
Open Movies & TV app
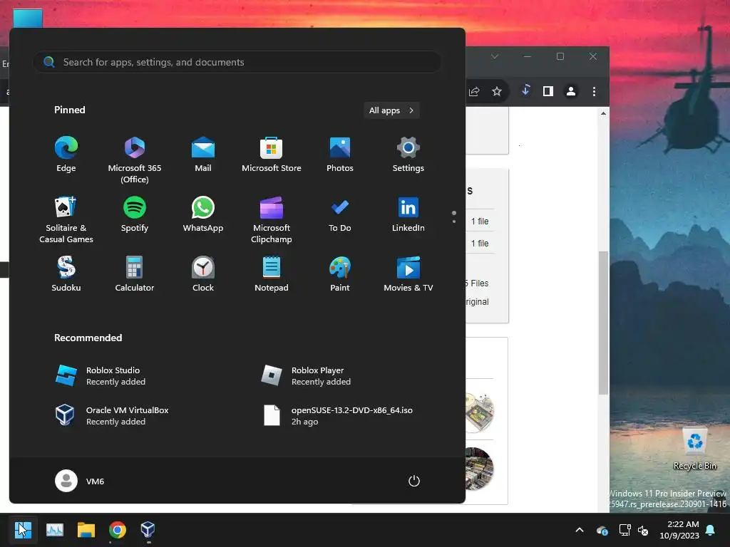click(x=408, y=274)
